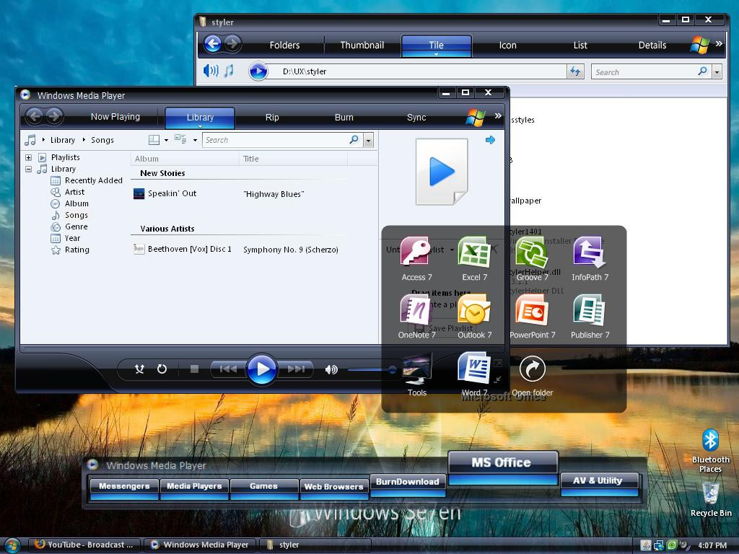The image size is (739, 554).
Task: Open Access 7 from the Office popup
Action: point(416,252)
